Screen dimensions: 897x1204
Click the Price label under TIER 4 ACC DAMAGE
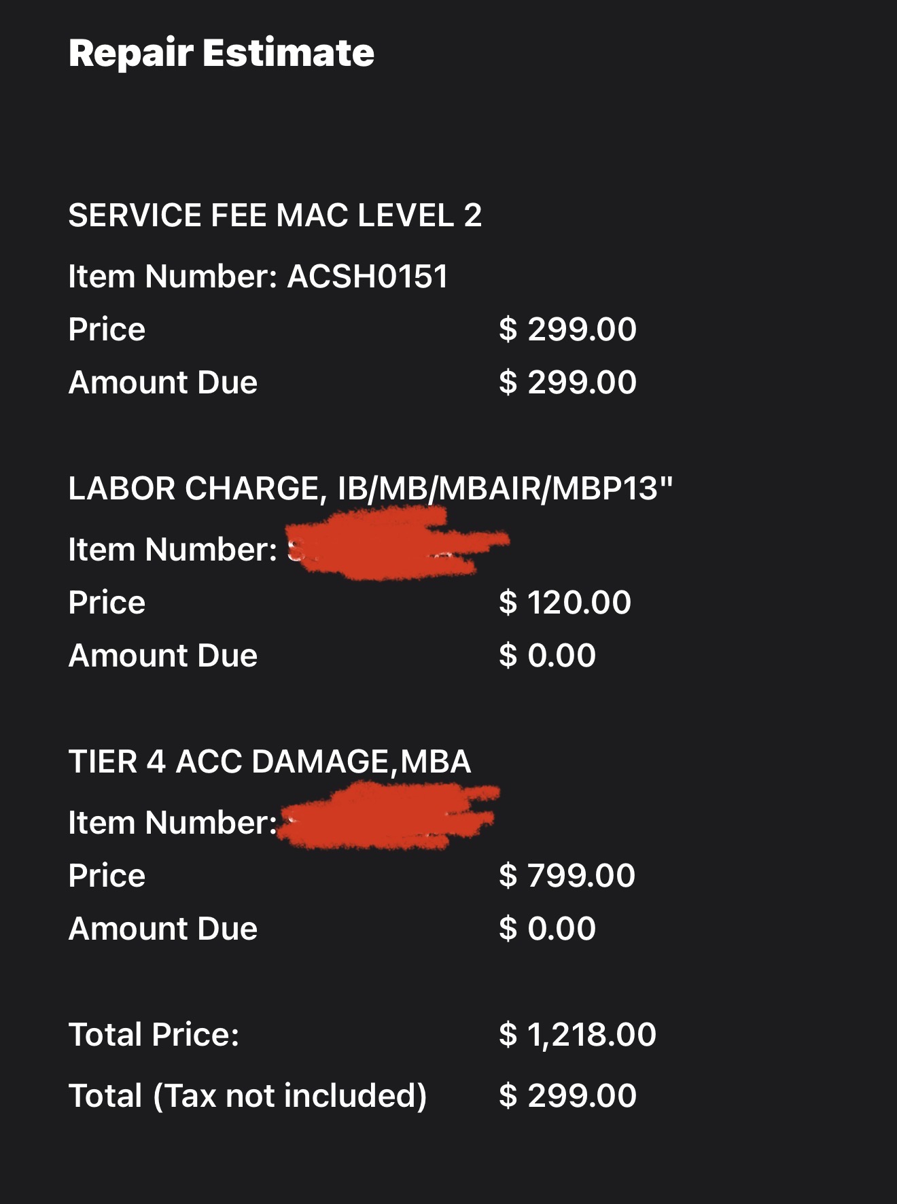[x=107, y=876]
